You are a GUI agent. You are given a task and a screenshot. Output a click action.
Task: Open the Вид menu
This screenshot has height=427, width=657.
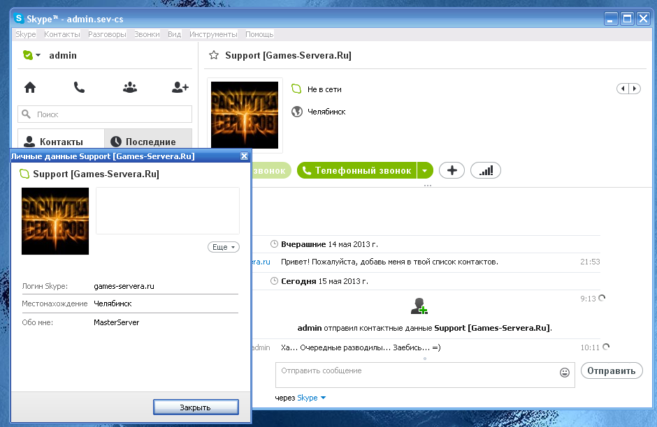(x=174, y=34)
